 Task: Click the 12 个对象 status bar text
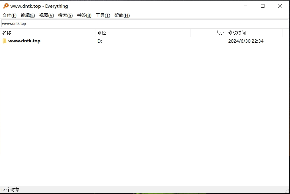tap(10, 190)
